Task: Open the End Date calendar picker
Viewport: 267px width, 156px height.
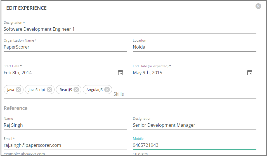Action: click(x=250, y=73)
